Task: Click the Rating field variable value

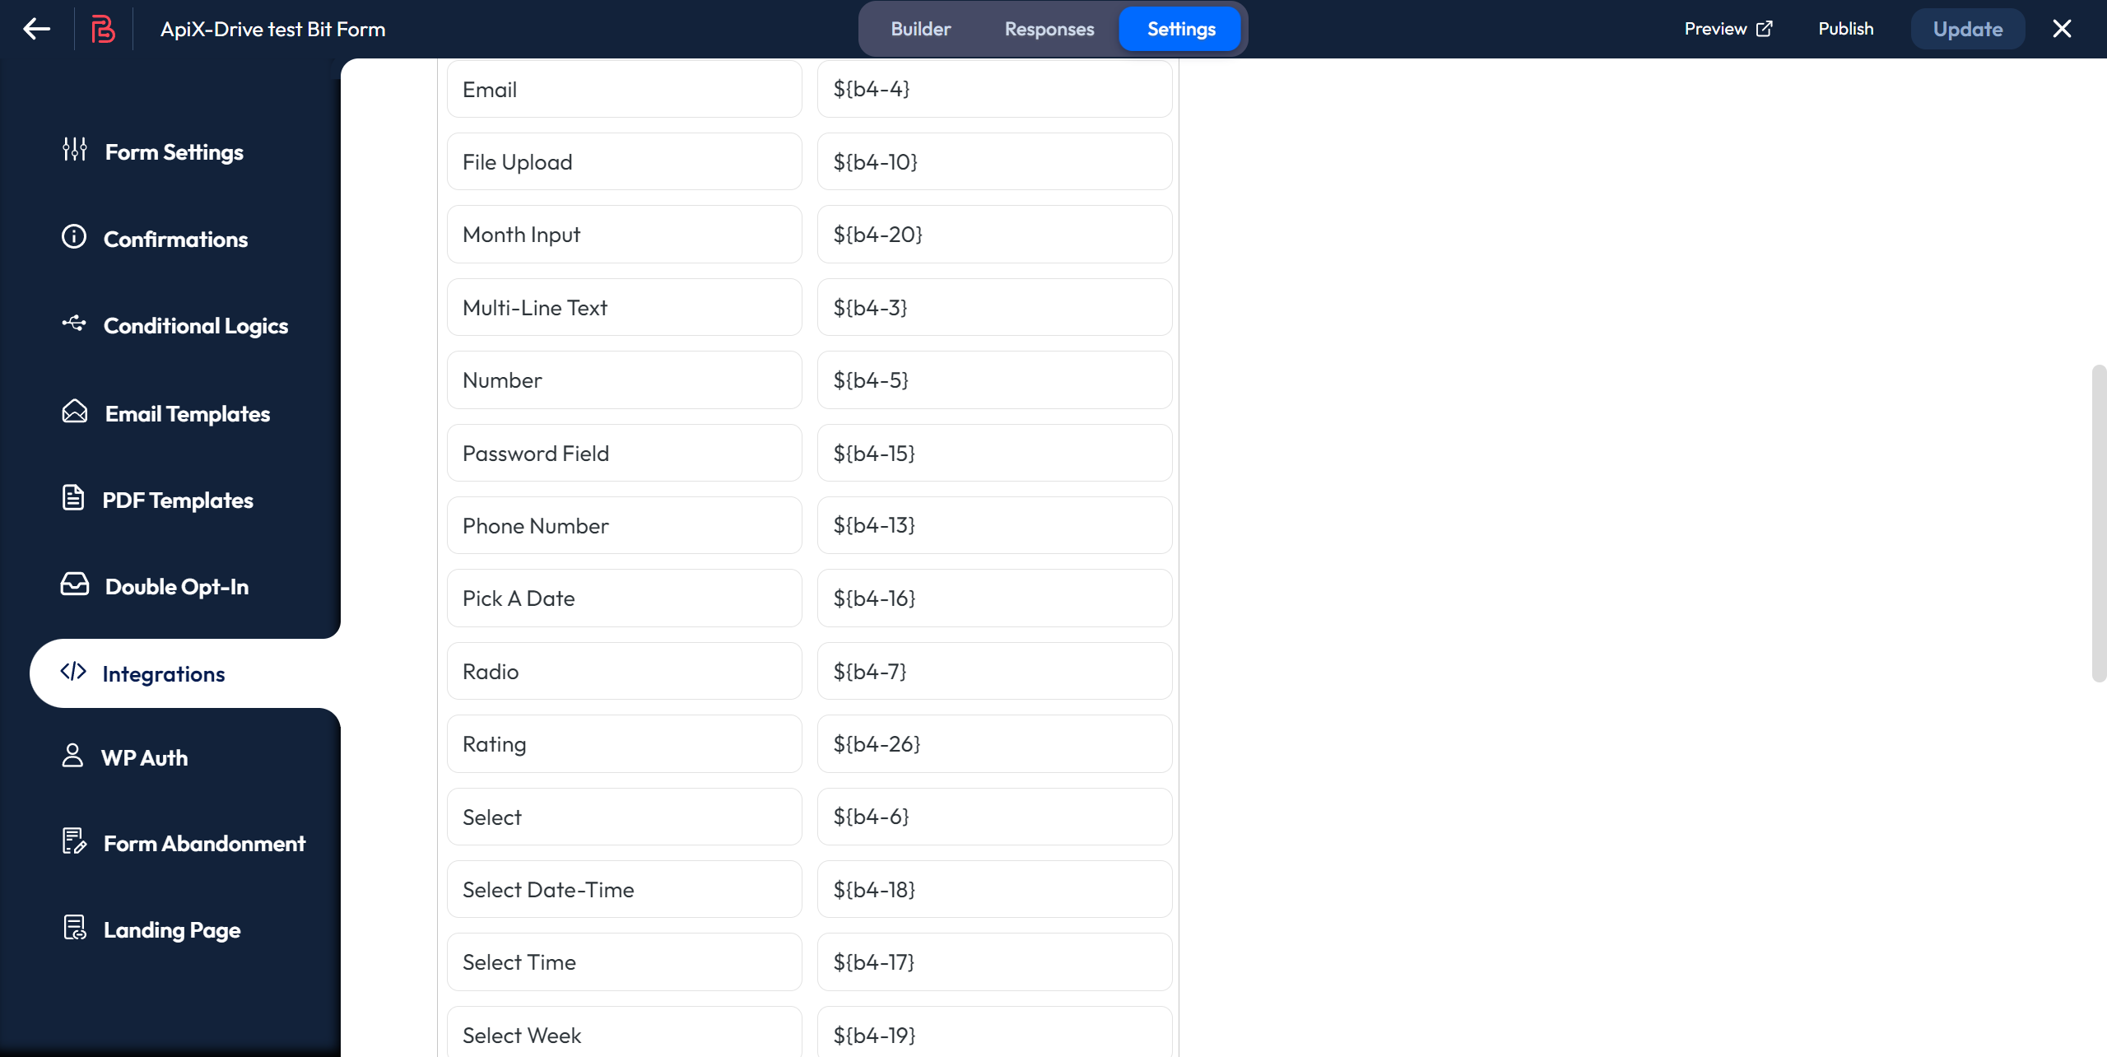Action: (994, 743)
